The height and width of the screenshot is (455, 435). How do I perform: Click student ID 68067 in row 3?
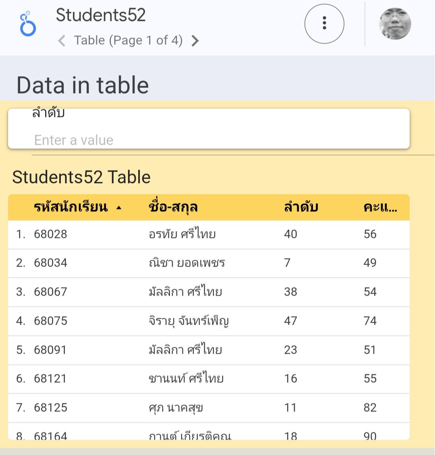pyautogui.click(x=50, y=292)
